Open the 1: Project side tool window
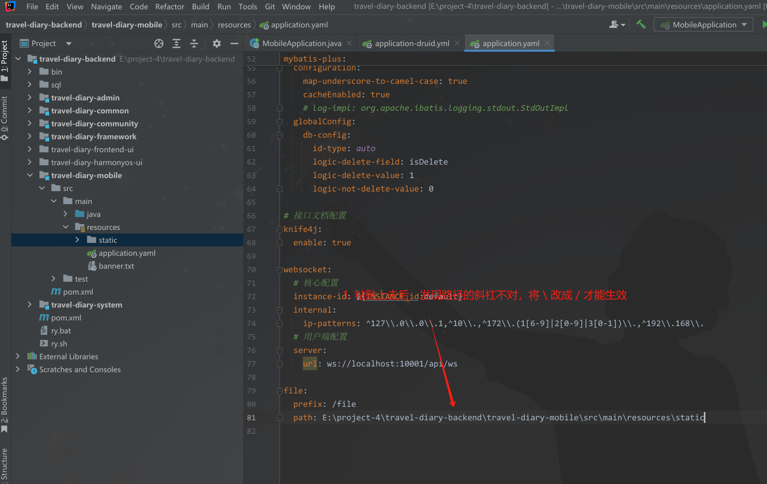 point(5,60)
